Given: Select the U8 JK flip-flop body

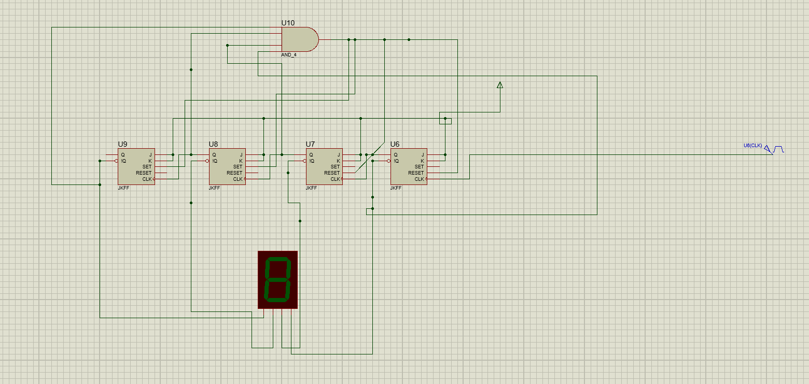Looking at the screenshot, I should click(x=227, y=166).
